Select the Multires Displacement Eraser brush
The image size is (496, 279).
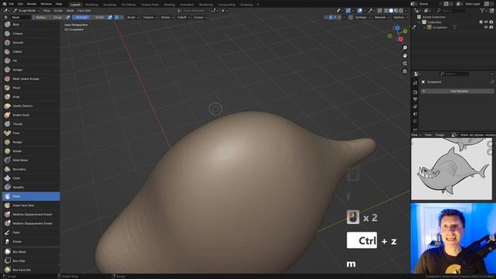pyautogui.click(x=31, y=215)
